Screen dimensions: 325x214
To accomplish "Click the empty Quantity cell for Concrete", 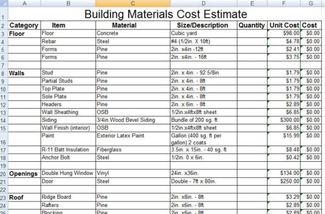I will tap(252, 33).
